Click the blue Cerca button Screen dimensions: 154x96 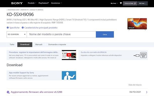(x=105, y=35)
